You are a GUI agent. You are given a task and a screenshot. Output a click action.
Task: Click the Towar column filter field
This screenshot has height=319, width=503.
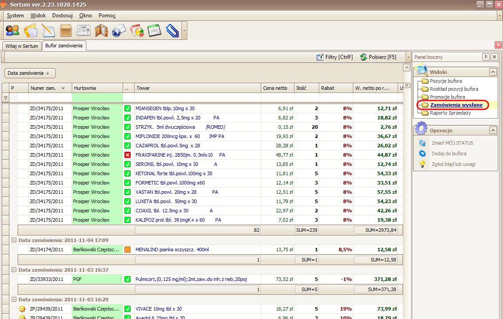coord(197,97)
